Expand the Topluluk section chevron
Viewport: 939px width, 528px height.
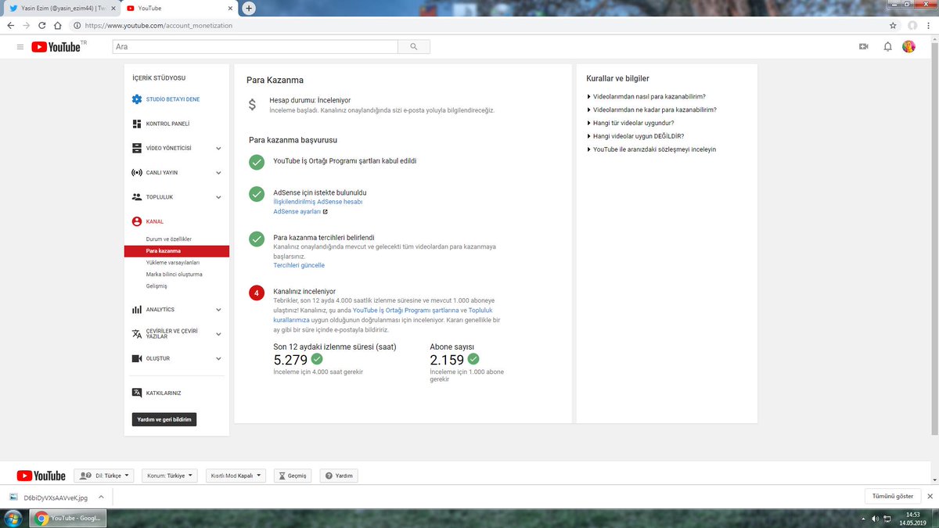[x=218, y=197]
